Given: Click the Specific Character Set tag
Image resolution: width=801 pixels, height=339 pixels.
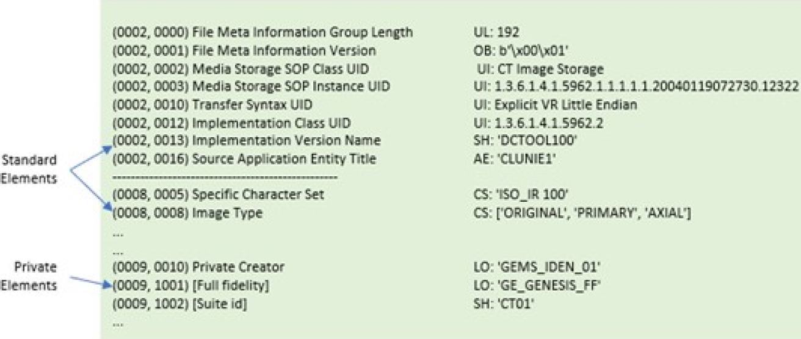Looking at the screenshot, I should (218, 195).
